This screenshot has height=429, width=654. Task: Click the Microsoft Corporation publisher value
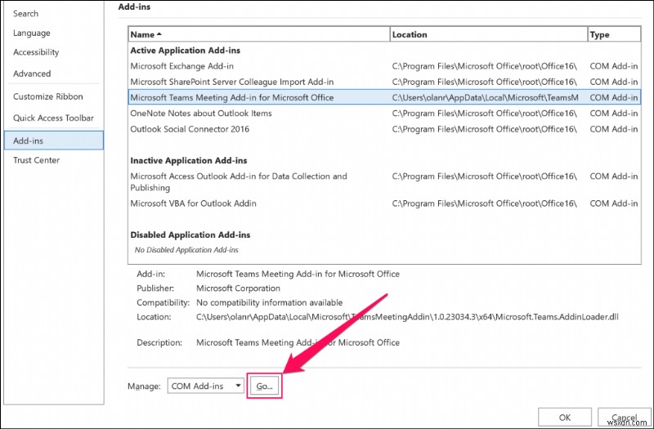pos(238,288)
